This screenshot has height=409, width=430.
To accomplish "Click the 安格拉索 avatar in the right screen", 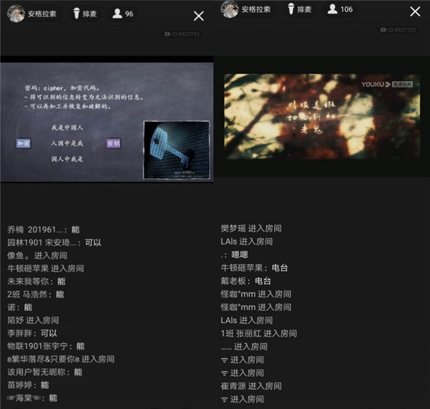I will pos(229,9).
